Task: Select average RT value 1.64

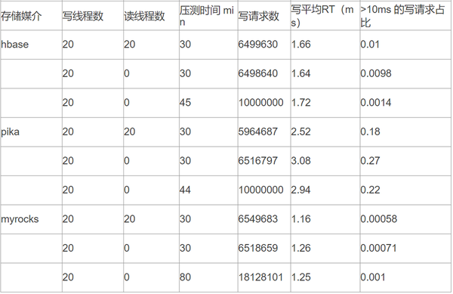Action: (300, 73)
